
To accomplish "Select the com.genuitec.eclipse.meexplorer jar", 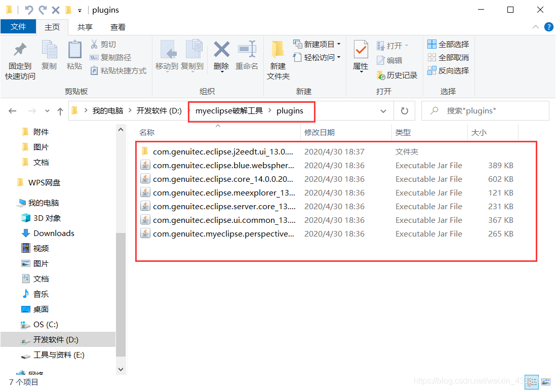I will [224, 193].
